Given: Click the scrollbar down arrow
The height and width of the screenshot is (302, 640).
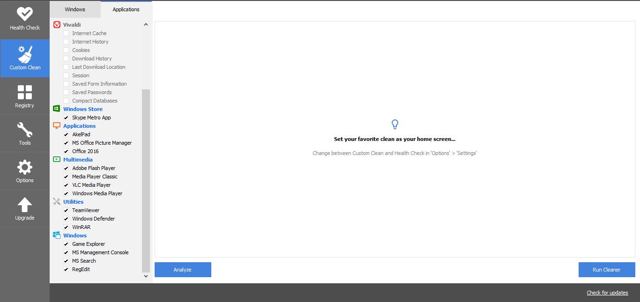Looking at the screenshot, I should pos(146,276).
